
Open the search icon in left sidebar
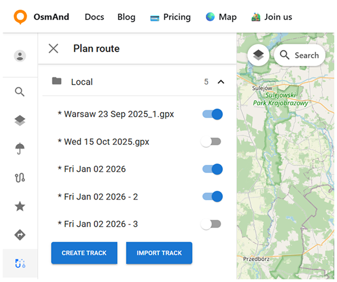(20, 92)
